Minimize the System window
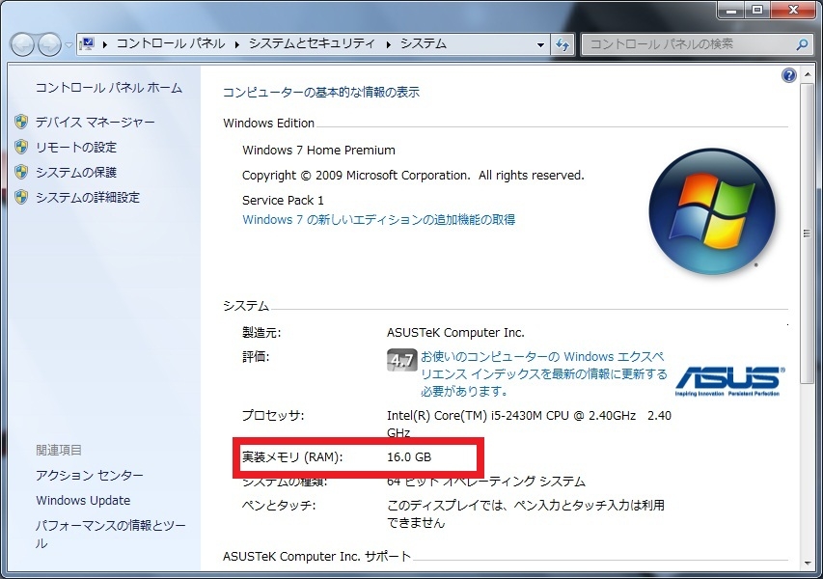Image resolution: width=823 pixels, height=579 pixels. click(731, 10)
